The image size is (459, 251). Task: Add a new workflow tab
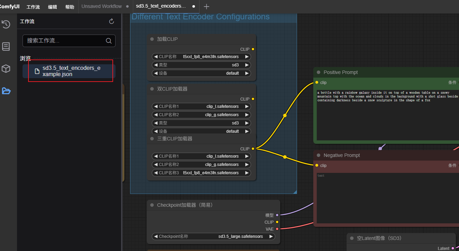(206, 7)
